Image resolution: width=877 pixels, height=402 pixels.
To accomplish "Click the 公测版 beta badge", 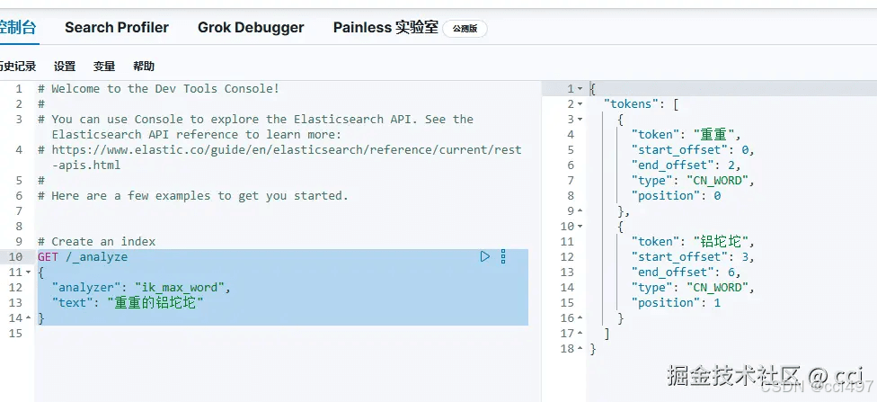I will pyautogui.click(x=465, y=29).
